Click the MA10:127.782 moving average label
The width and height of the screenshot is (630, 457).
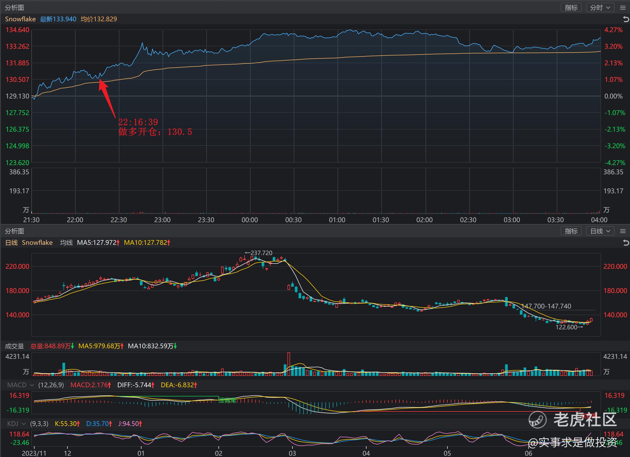(x=147, y=242)
